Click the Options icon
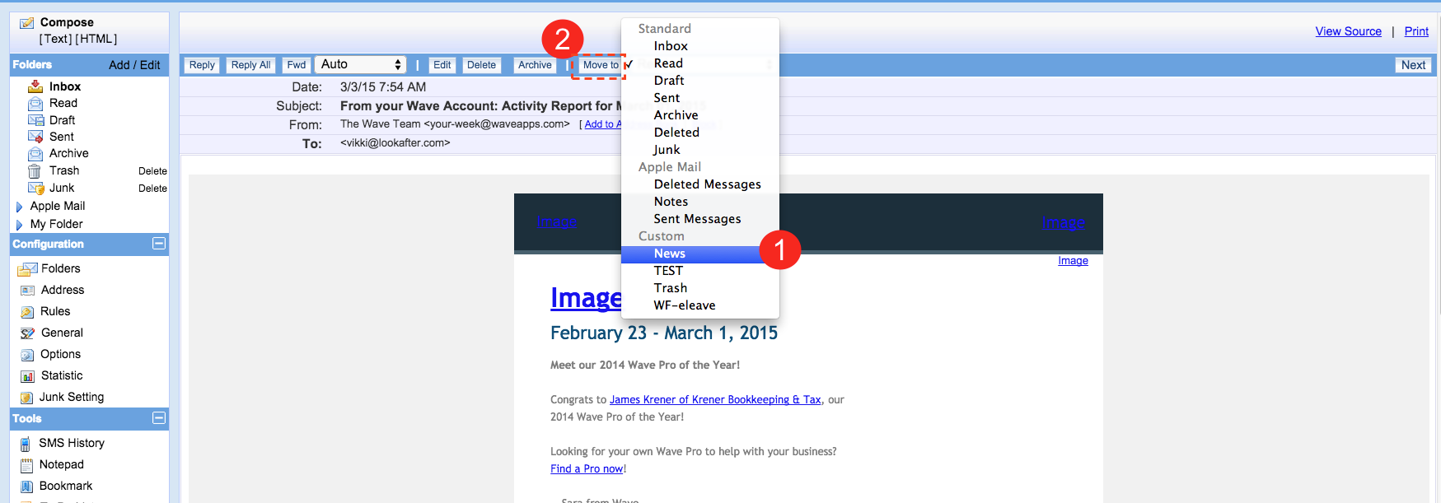Image resolution: width=1441 pixels, height=503 pixels. [27, 355]
